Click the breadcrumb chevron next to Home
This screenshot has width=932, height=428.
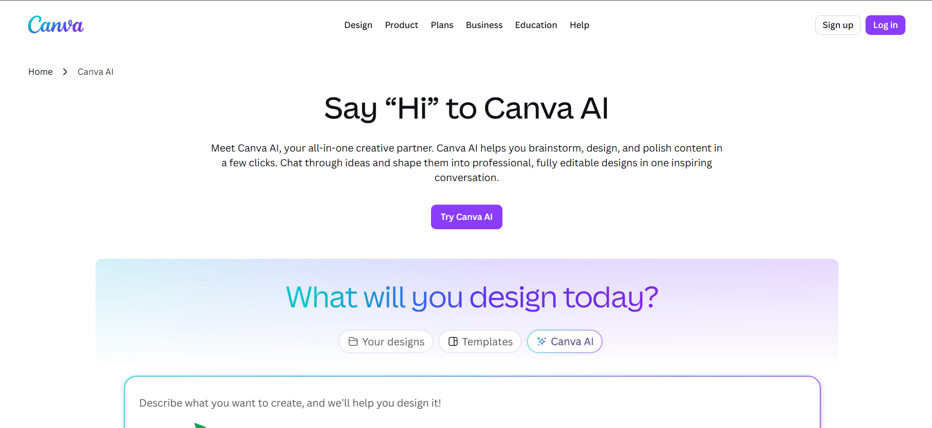tap(65, 72)
